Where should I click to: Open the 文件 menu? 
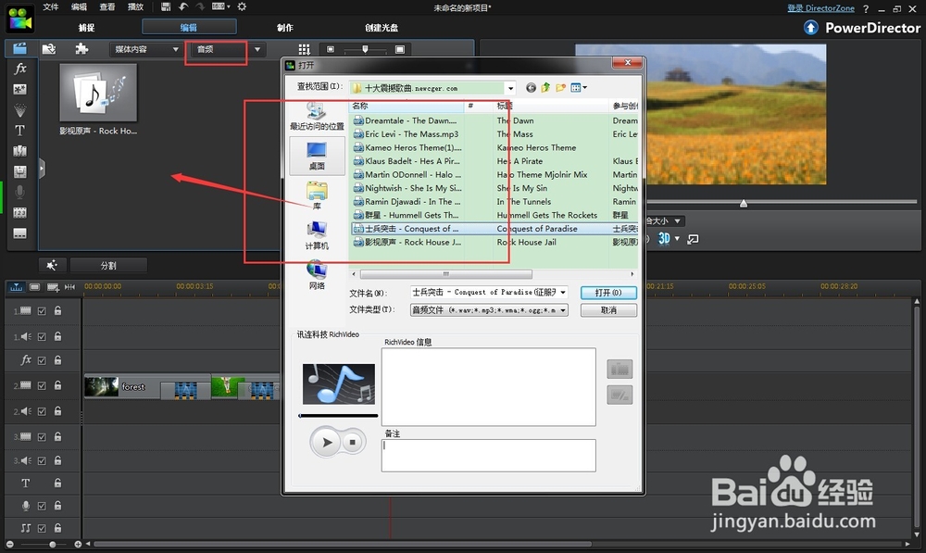[51, 7]
